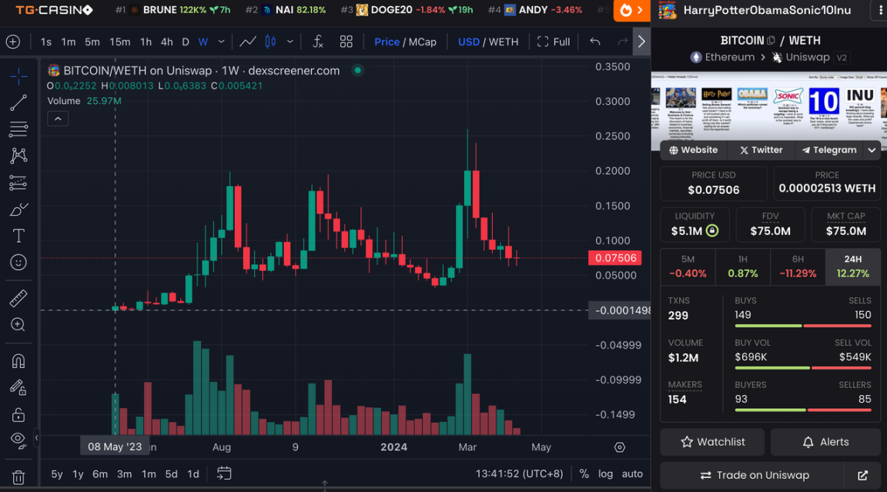Image resolution: width=887 pixels, height=492 pixels.
Task: Open the indicators fx button
Action: point(318,42)
